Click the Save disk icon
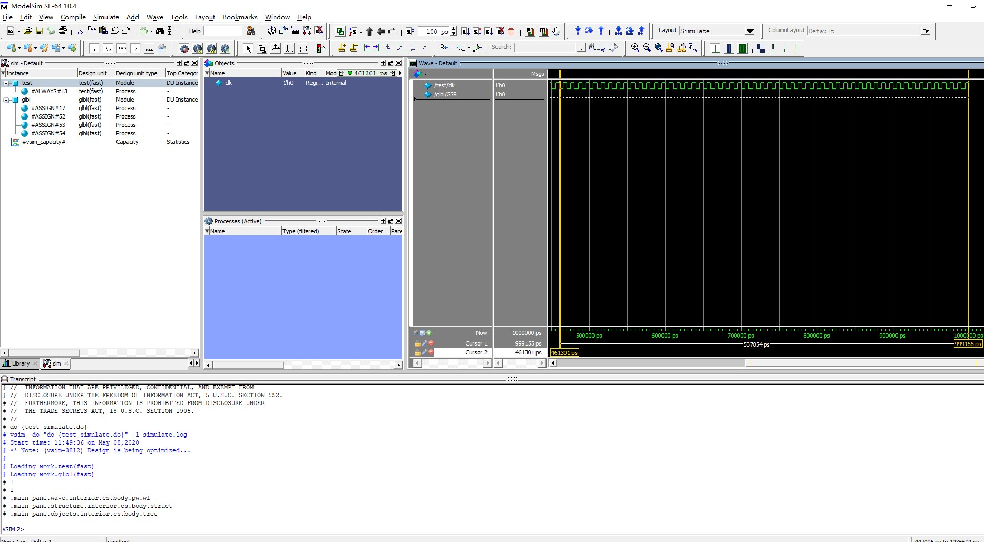Viewport: 984px width, 542px height. [x=39, y=31]
